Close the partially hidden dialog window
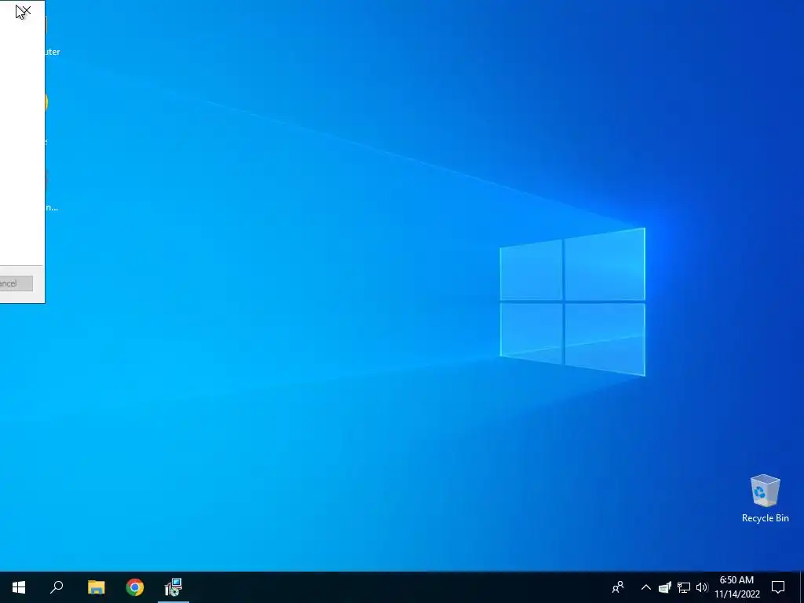The height and width of the screenshot is (603, 804). (27, 10)
